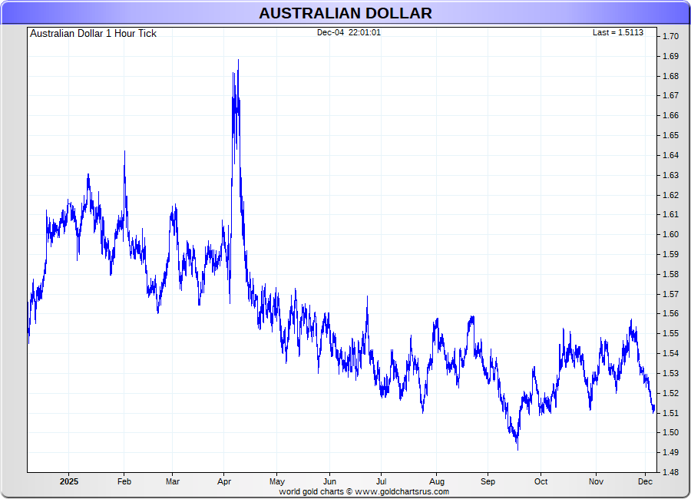The height and width of the screenshot is (499, 691).
Task: Click the AUSTRALIAN DOLLAR chart title
Action: tap(345, 13)
